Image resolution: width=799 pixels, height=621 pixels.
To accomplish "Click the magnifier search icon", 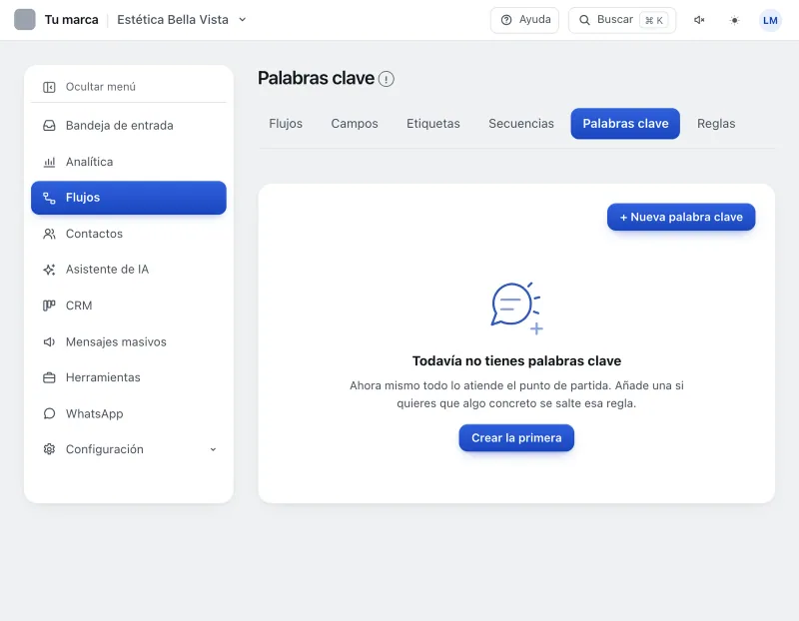I will 584,20.
